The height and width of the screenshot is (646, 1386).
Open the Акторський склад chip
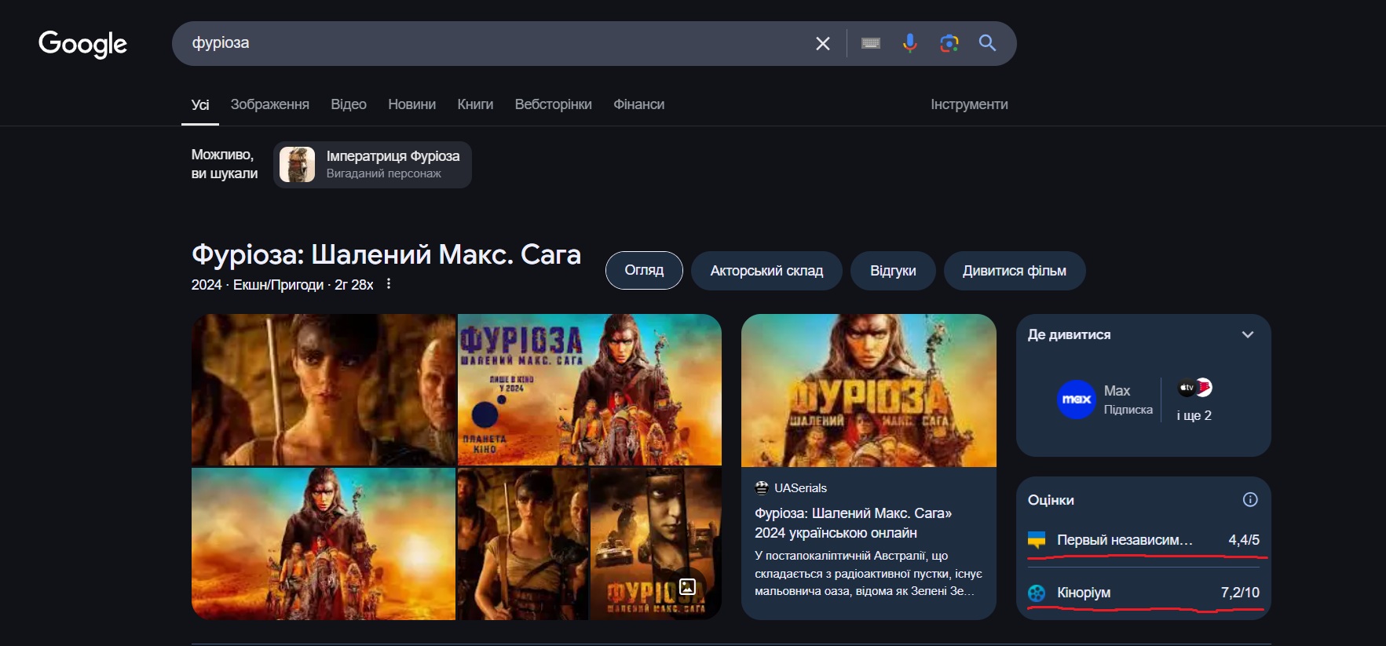[766, 271]
